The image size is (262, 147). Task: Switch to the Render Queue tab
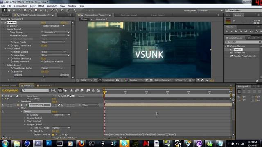click(9, 85)
